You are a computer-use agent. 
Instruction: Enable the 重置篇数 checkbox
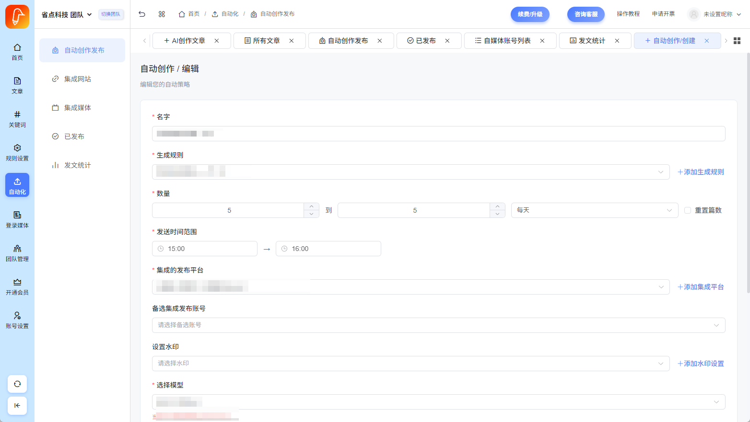pyautogui.click(x=688, y=210)
